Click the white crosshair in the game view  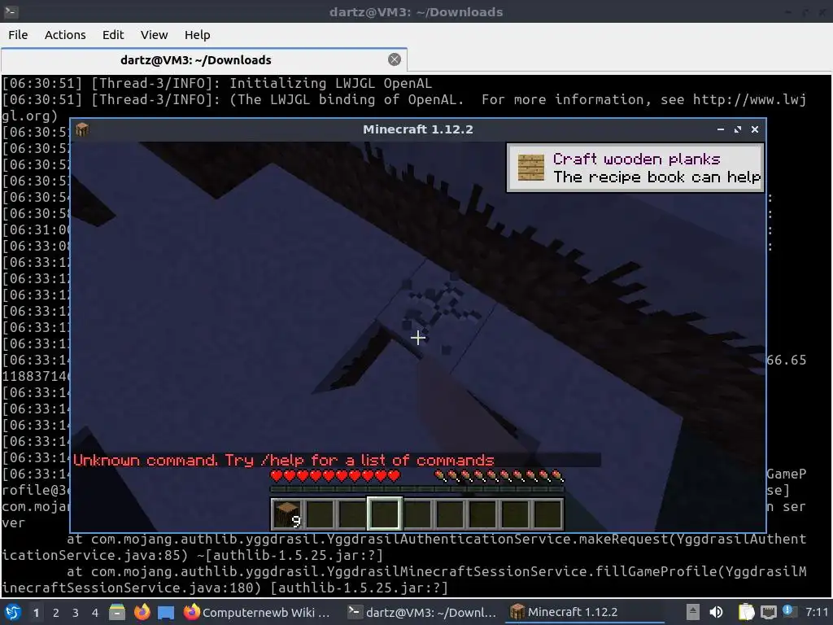pos(417,338)
